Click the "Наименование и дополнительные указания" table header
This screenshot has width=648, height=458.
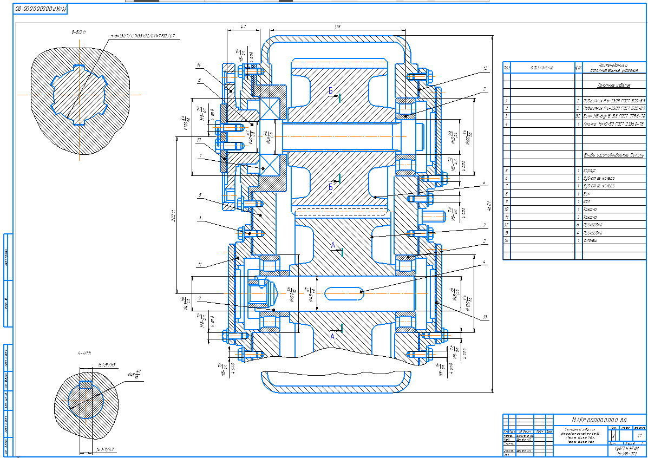coord(614,67)
